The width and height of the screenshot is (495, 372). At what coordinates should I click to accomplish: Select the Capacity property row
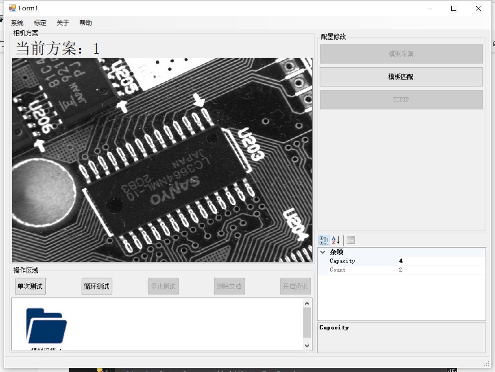[401, 261]
